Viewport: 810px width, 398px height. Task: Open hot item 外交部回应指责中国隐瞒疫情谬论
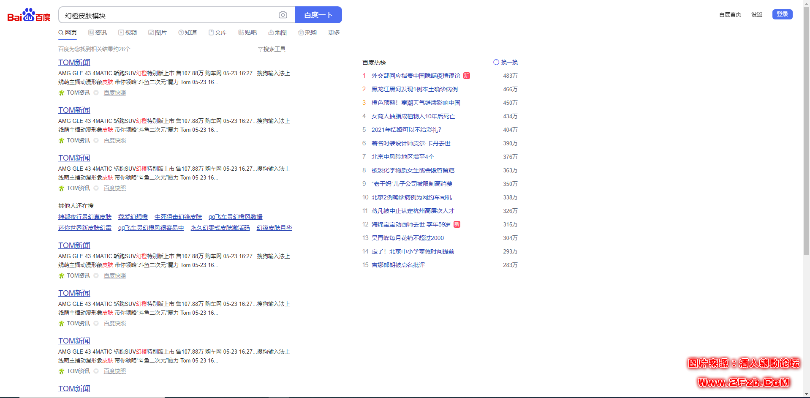click(416, 76)
